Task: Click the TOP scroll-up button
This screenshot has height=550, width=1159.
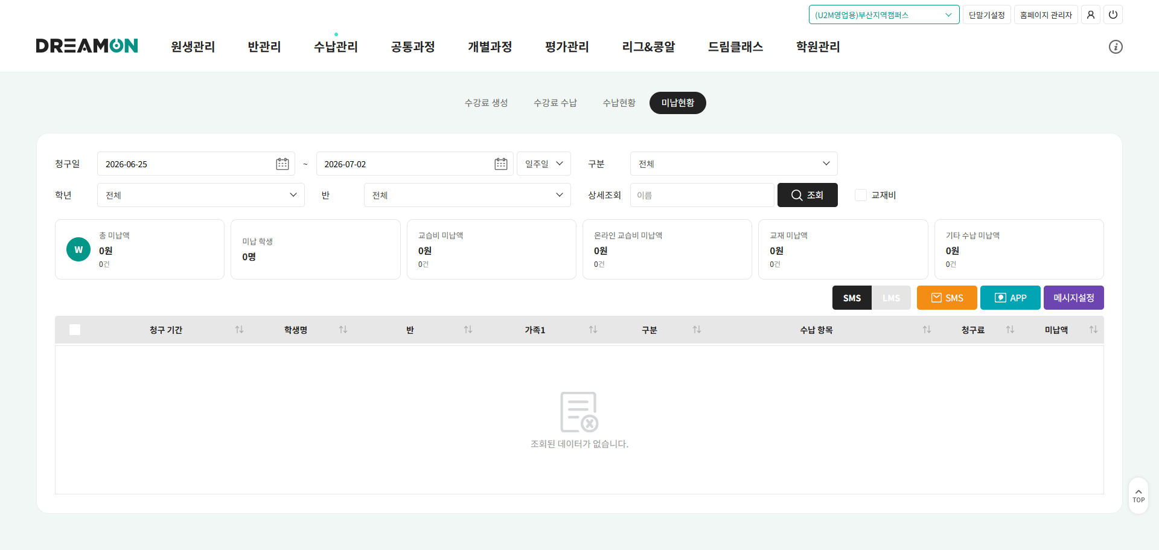Action: pos(1138,496)
